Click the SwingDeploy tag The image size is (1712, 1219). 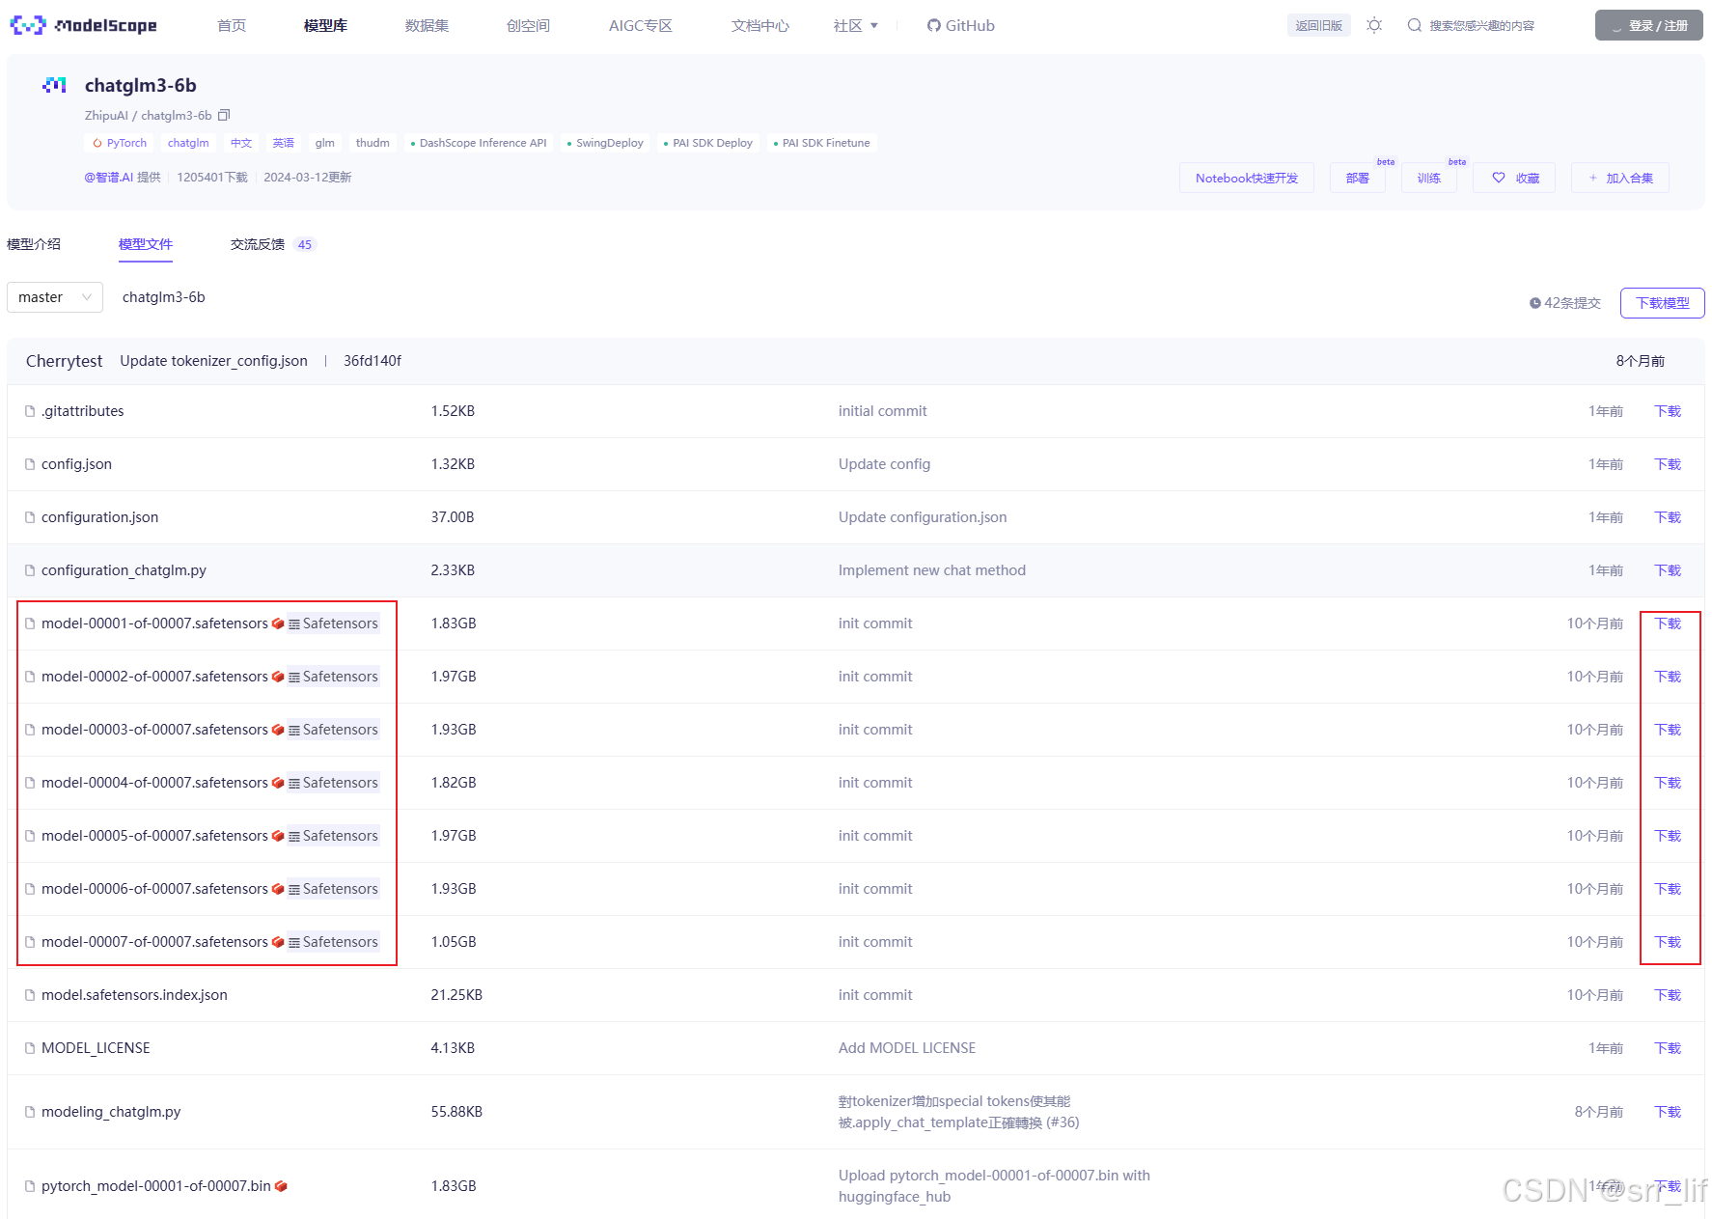coord(604,143)
